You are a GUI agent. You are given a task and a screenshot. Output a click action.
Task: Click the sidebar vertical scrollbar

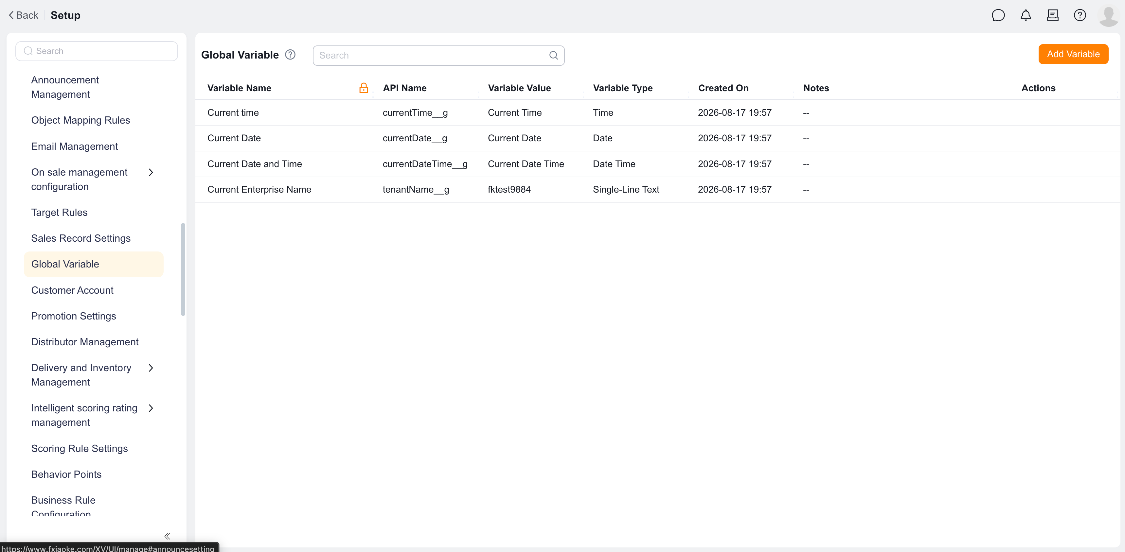coord(183,269)
